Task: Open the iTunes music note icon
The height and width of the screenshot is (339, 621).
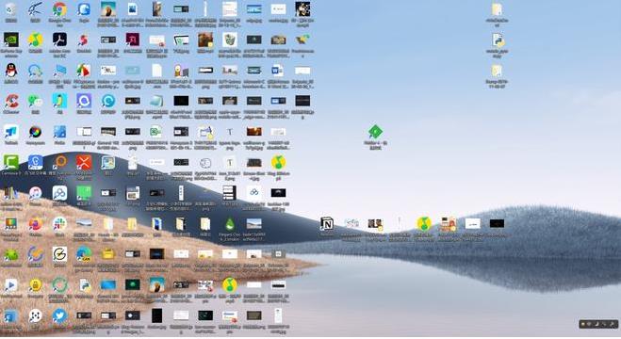Action: (35, 193)
